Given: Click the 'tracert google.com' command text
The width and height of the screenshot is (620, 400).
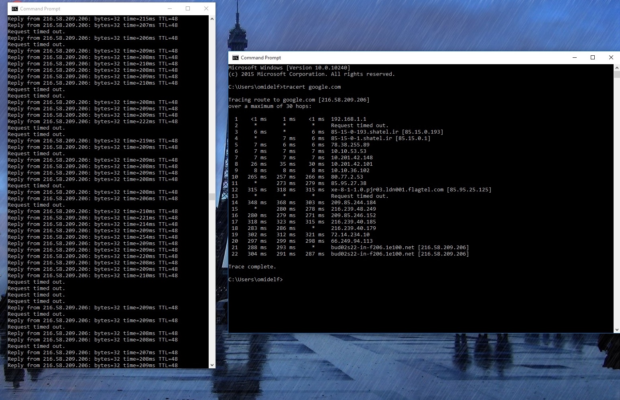Looking at the screenshot, I should point(312,87).
